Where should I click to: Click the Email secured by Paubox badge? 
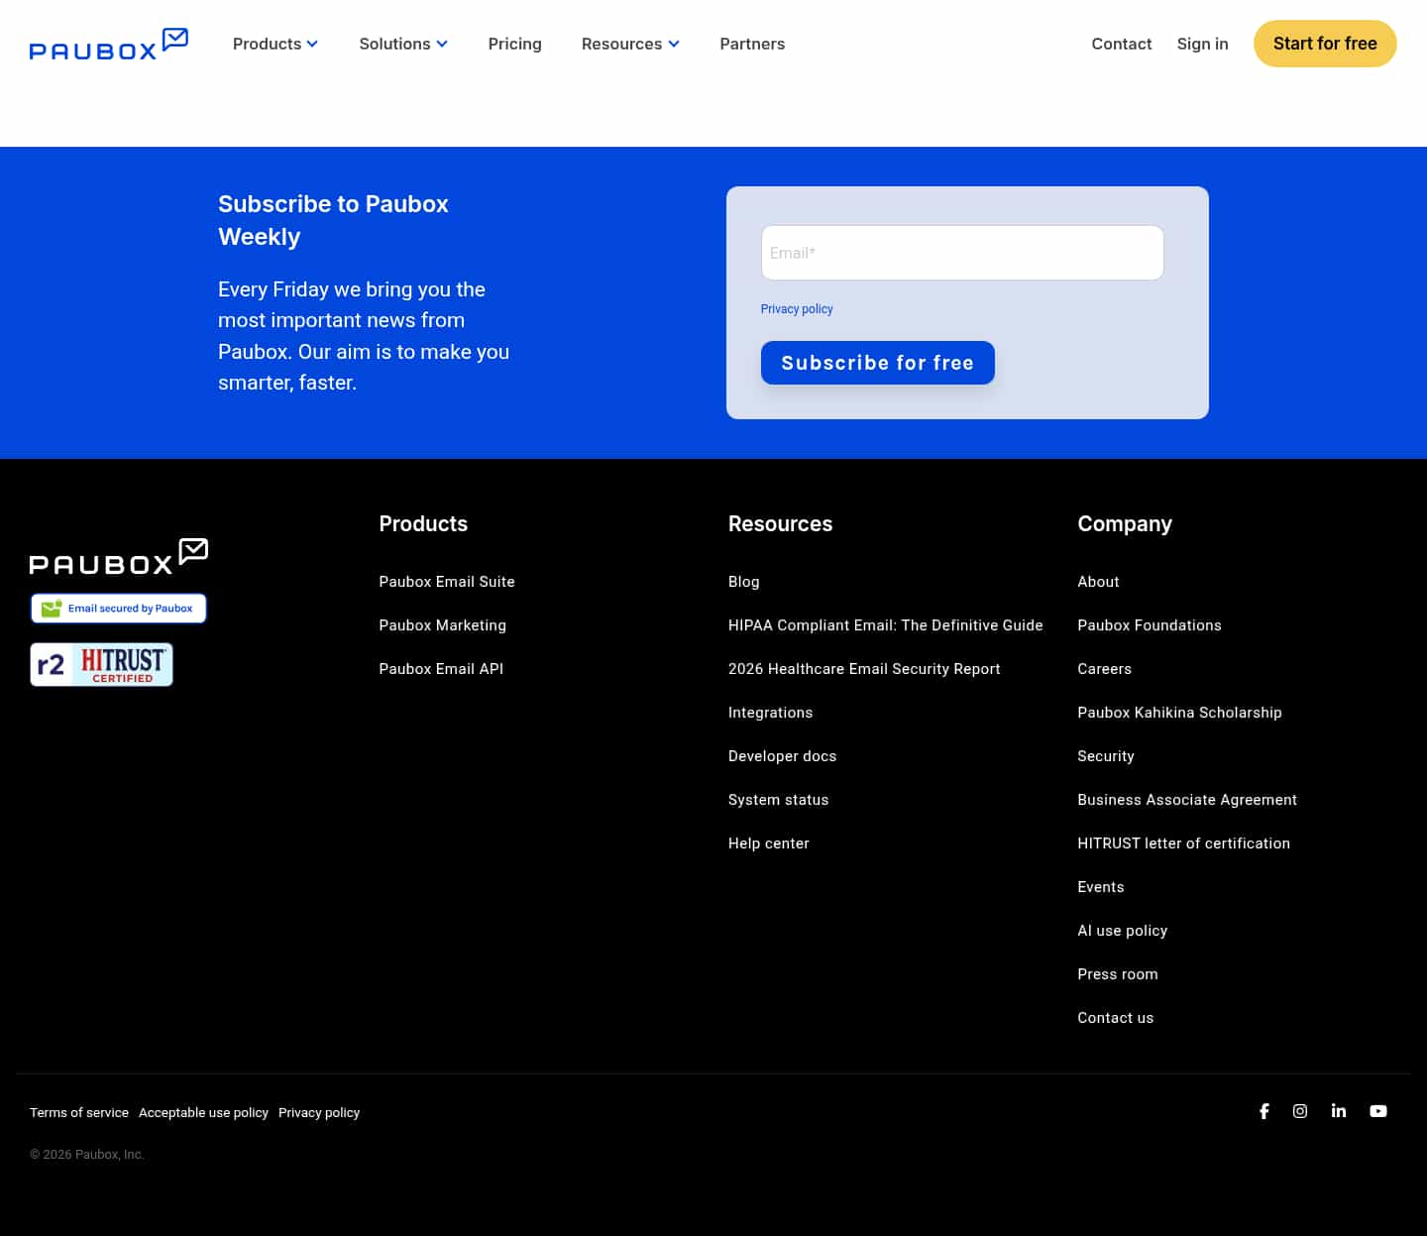(119, 609)
